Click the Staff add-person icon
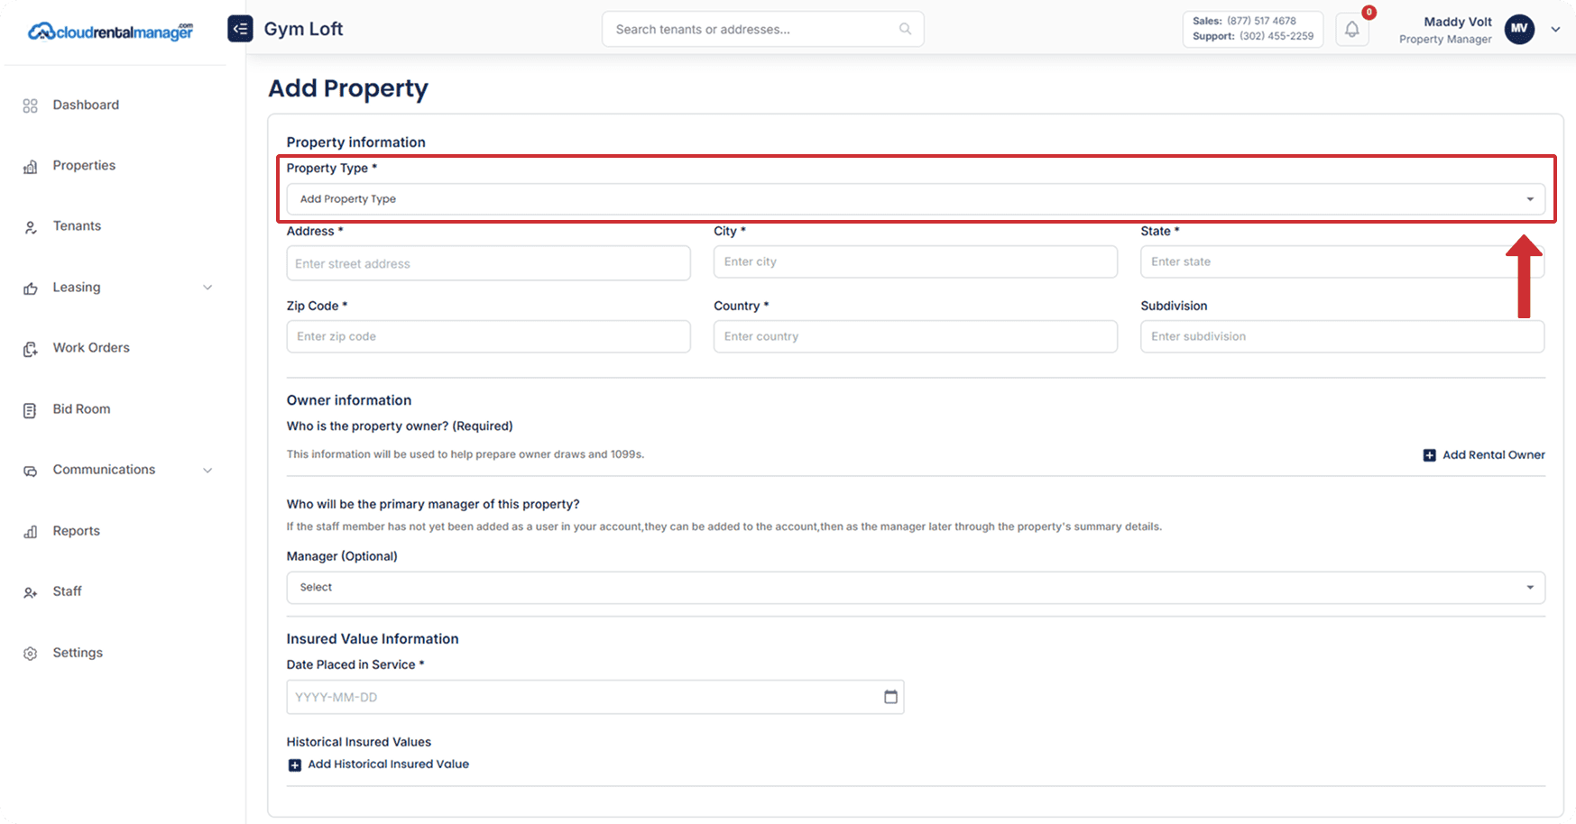Viewport: 1576px width, 824px height. 30,592
